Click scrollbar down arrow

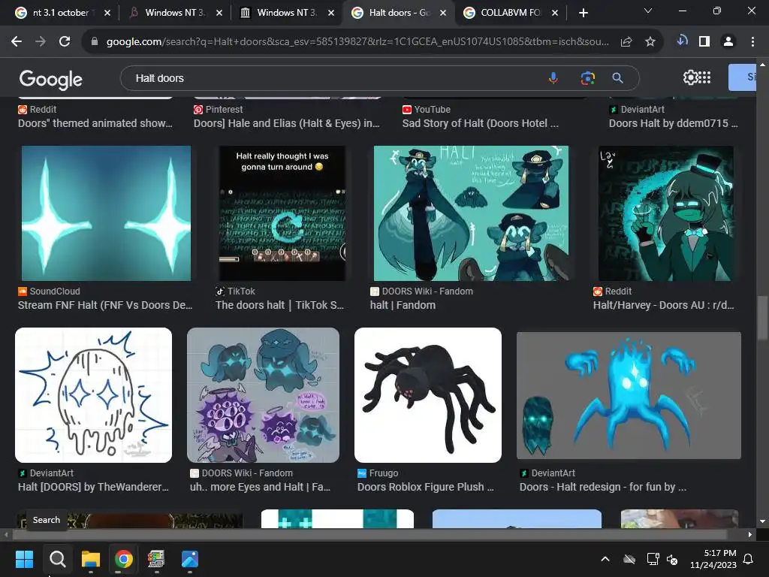click(763, 521)
